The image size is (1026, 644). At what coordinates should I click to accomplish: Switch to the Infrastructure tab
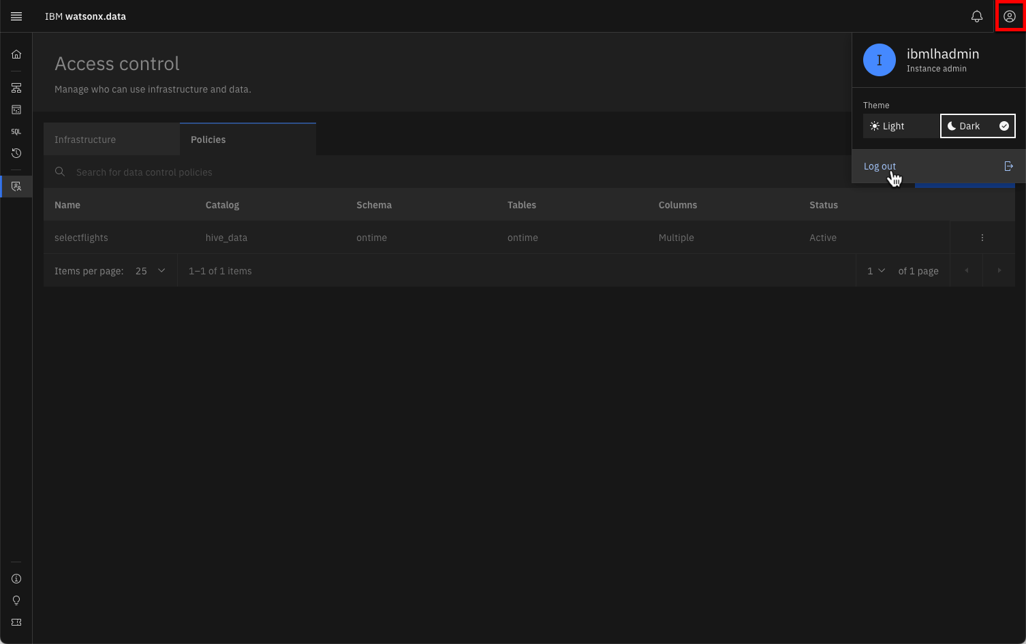pos(112,140)
